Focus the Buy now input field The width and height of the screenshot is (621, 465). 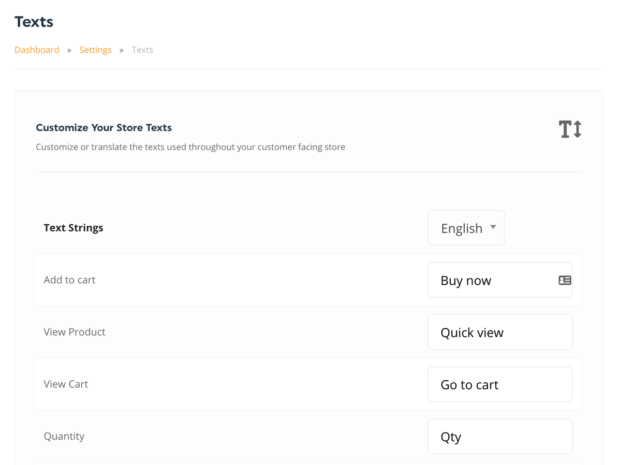pyautogui.click(x=500, y=280)
